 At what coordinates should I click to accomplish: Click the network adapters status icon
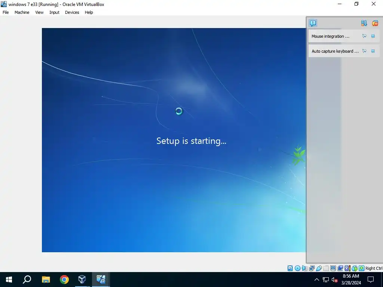[x=312, y=268]
